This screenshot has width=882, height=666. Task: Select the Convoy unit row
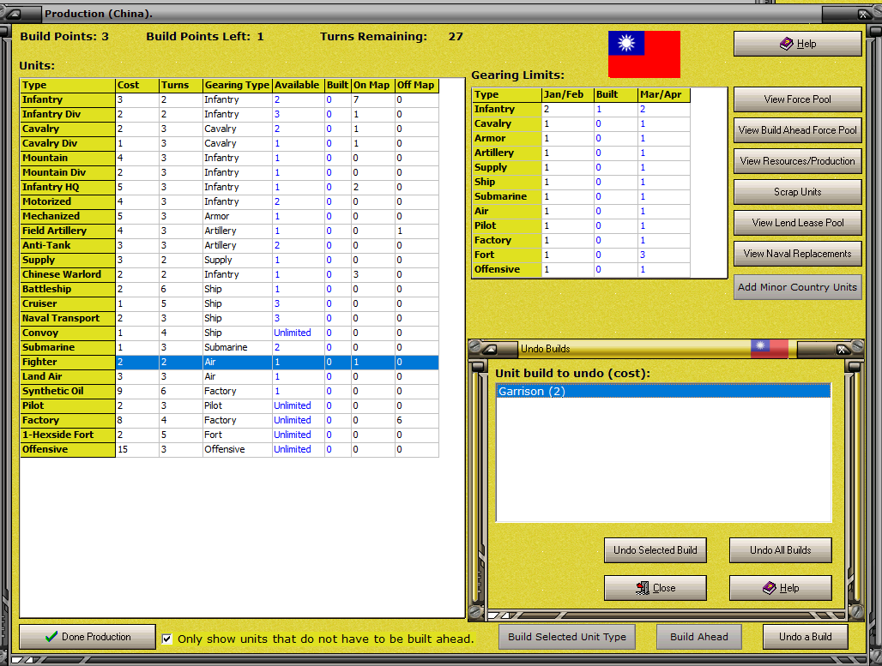[229, 333]
